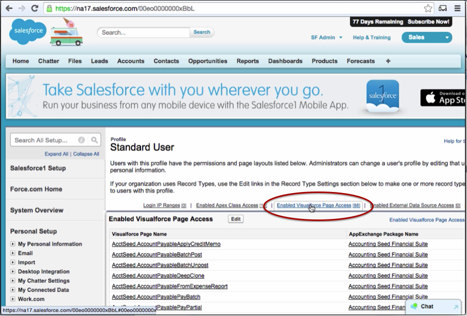The height and width of the screenshot is (316, 467).
Task: Open the Leads tab
Action: 100,61
